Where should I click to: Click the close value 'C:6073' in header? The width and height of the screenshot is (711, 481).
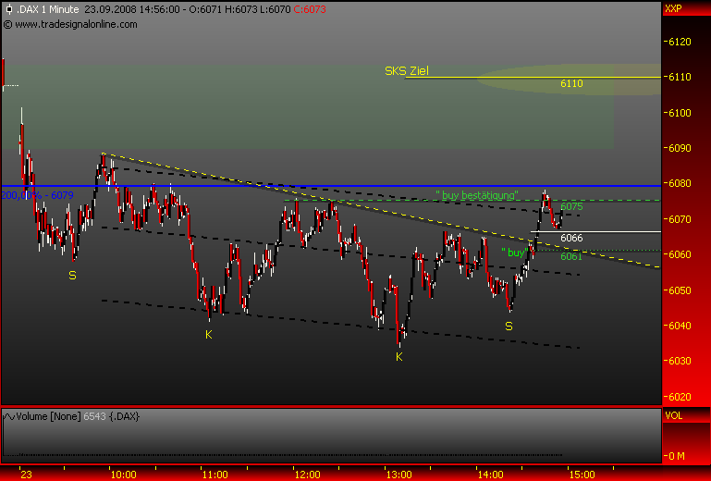(x=309, y=9)
